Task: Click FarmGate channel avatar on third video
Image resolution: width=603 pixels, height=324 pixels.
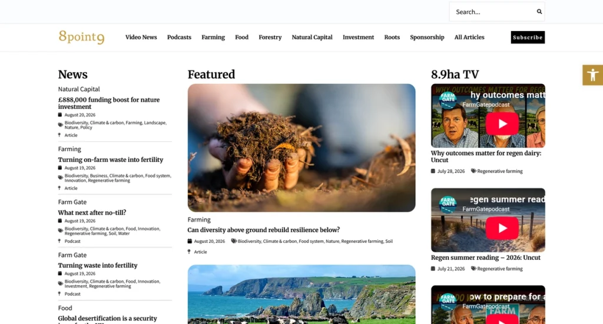Action: point(448,301)
